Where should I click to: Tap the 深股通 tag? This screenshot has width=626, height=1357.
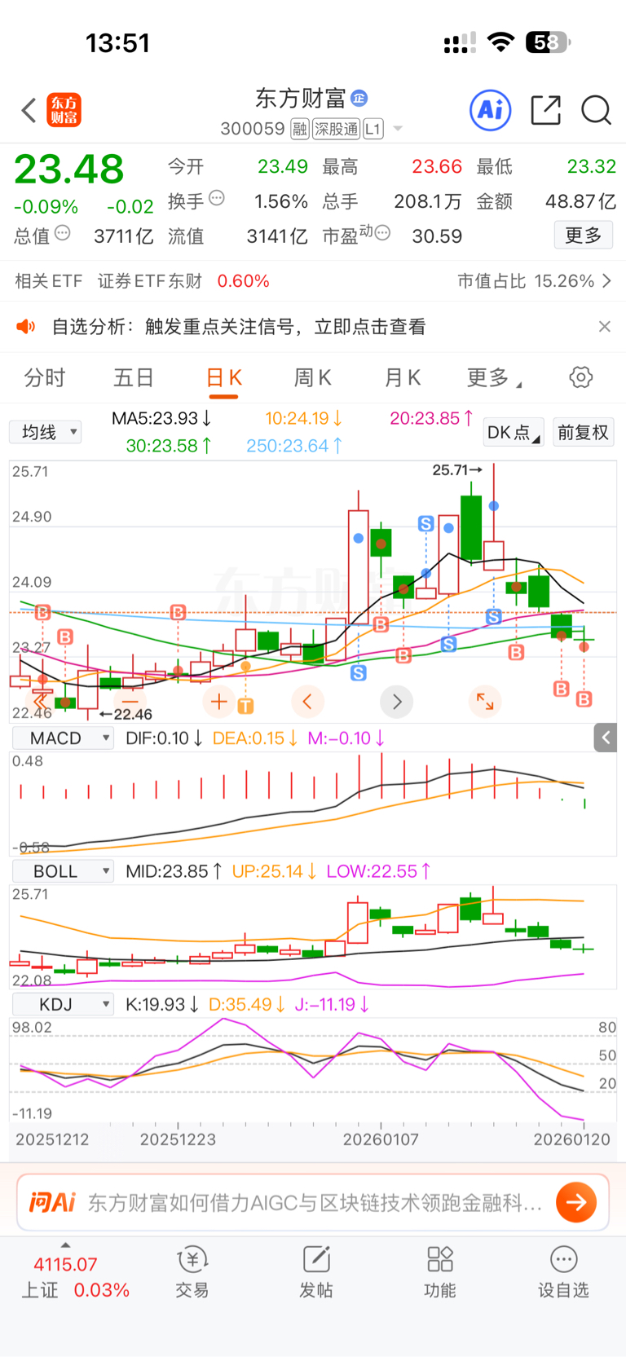336,129
